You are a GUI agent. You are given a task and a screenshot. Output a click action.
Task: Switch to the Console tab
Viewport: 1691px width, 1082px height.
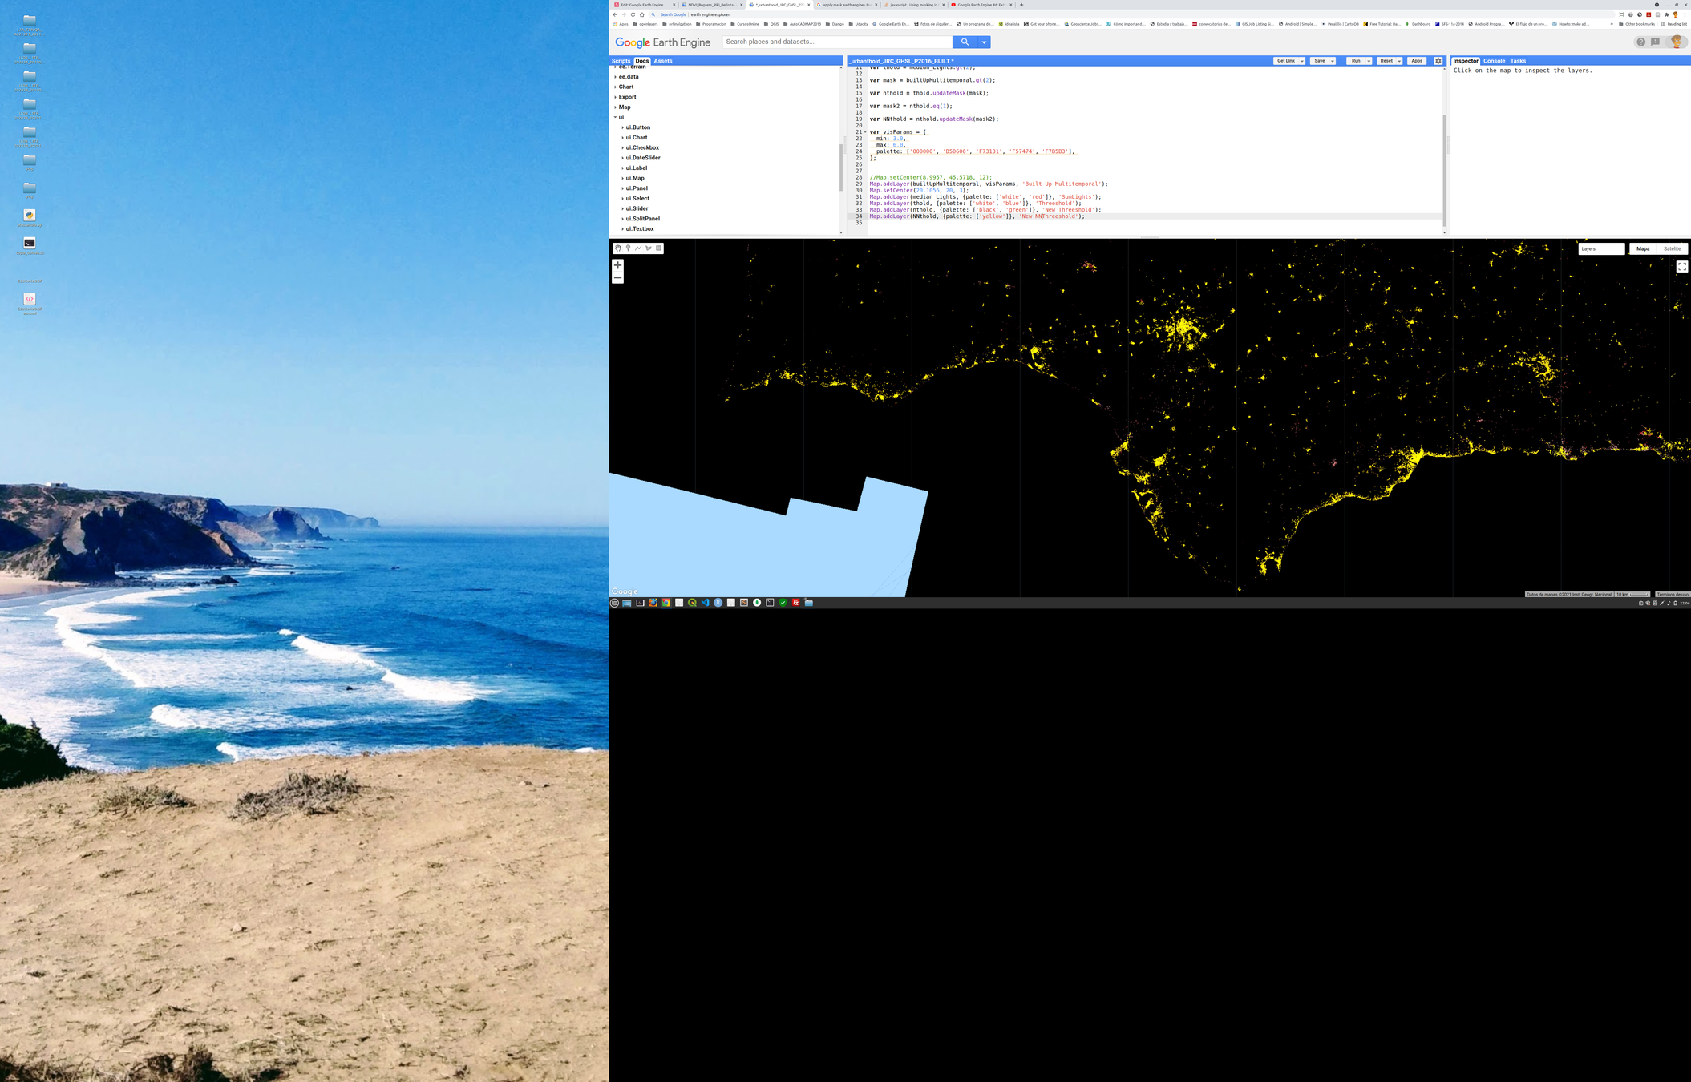[x=1494, y=61]
